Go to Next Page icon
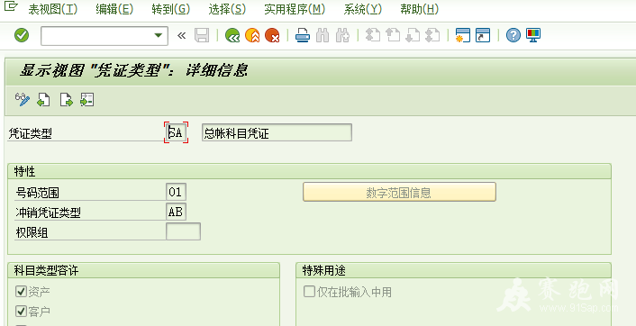Screen dimensions: 636x326 coord(413,36)
